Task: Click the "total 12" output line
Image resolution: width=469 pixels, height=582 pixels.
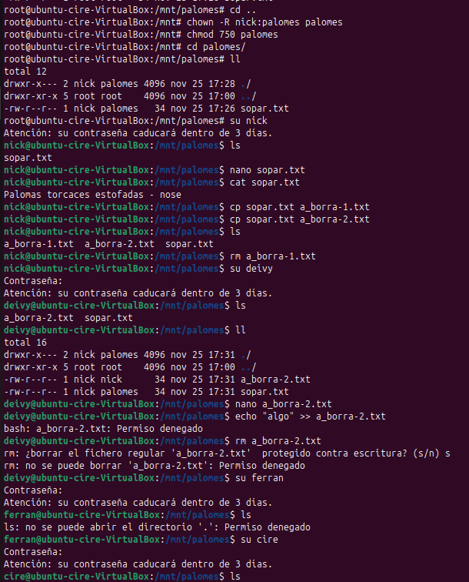Action: click(x=26, y=72)
